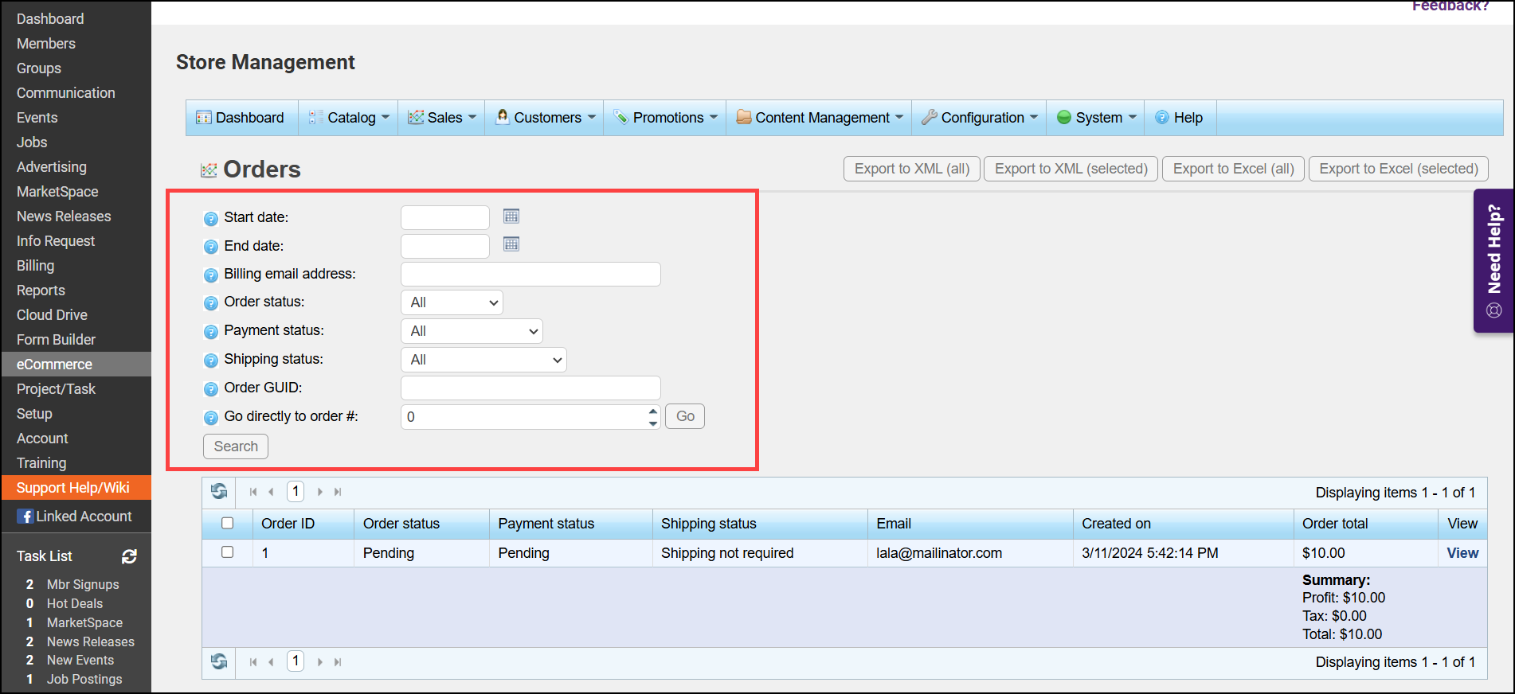Screen dimensions: 1515x694
Task: Open the Configuration menu
Action: point(981,118)
